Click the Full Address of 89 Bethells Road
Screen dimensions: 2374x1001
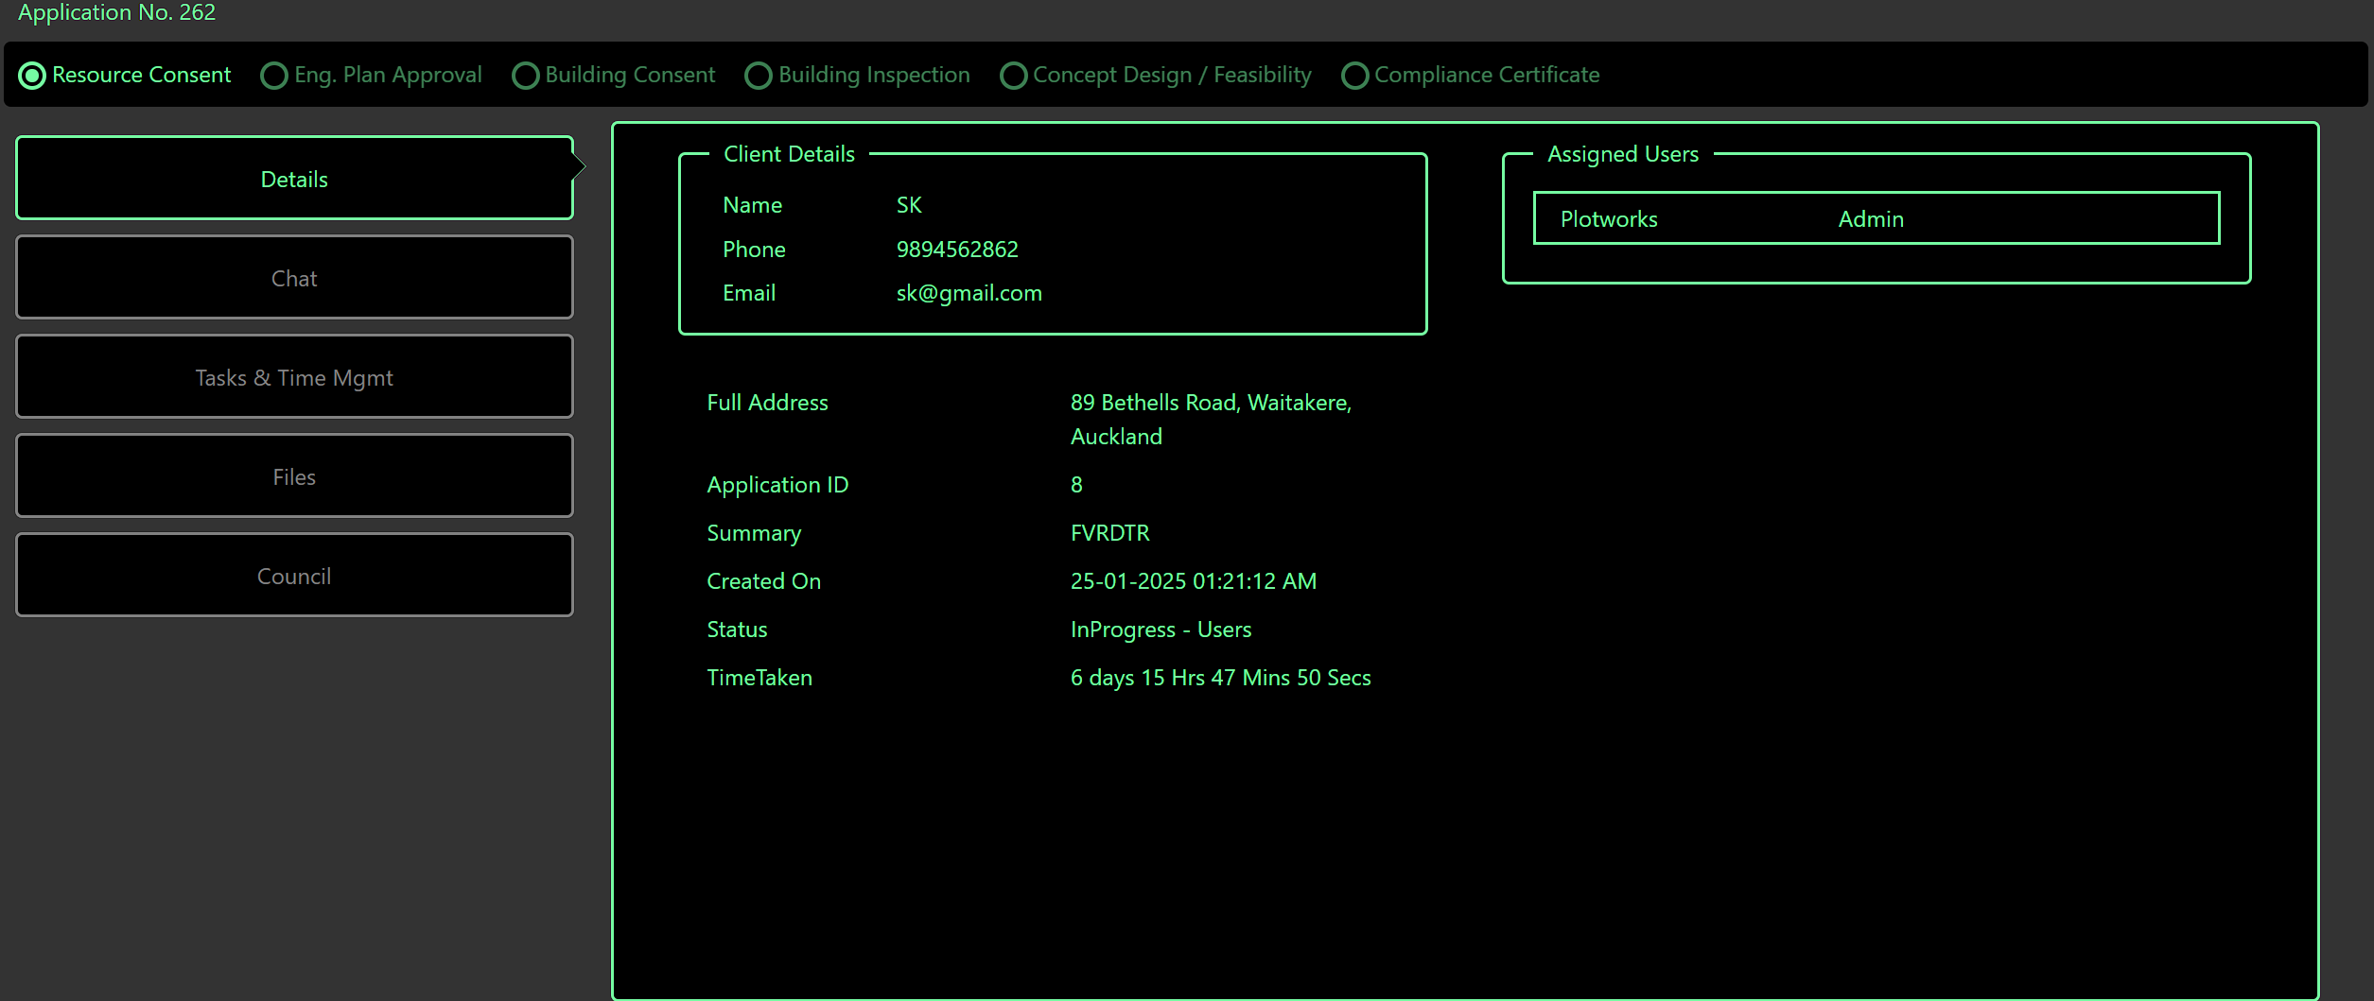[x=1211, y=402]
